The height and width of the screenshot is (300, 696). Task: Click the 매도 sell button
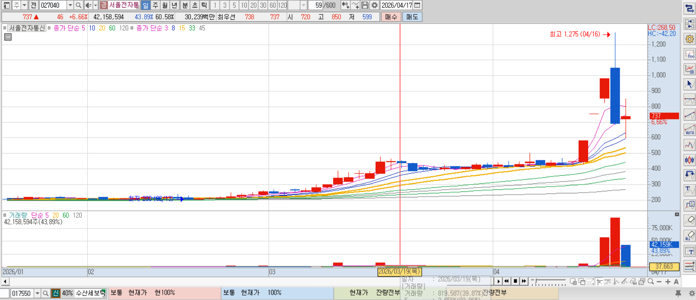click(412, 17)
